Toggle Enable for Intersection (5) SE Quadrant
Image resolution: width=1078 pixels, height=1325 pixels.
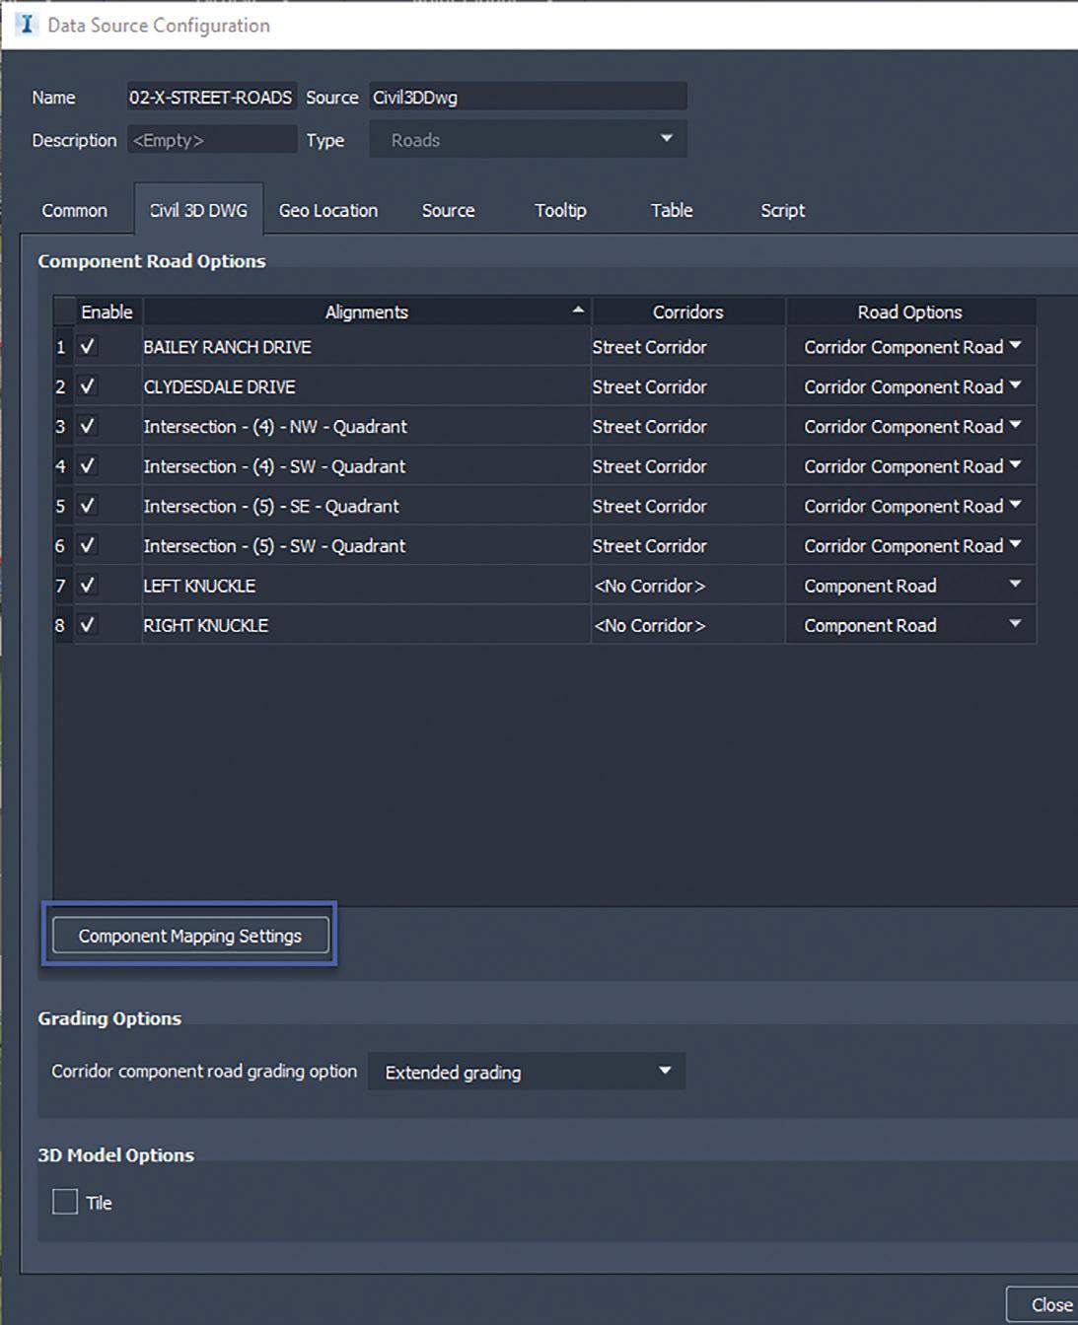tap(88, 505)
